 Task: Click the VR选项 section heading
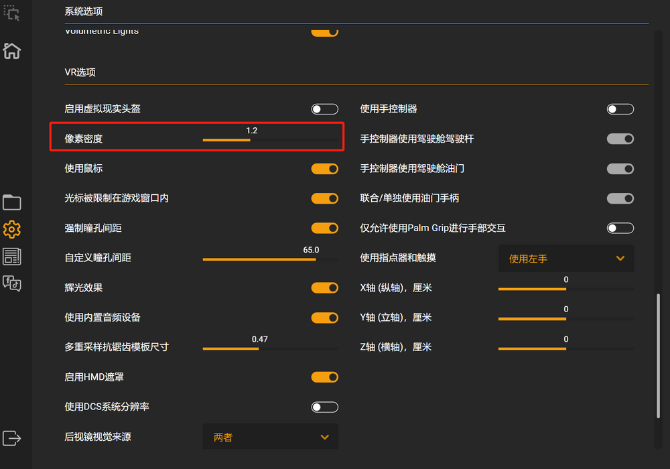80,72
